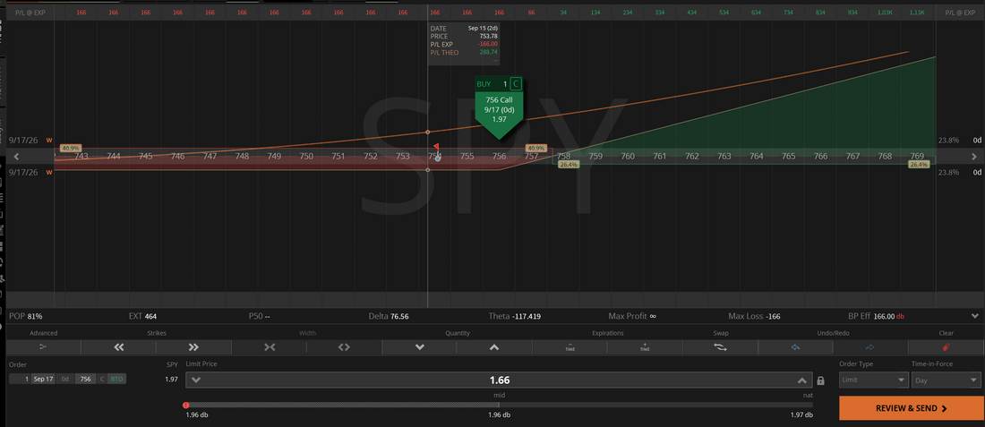Click the EXT 464 metric

(142, 316)
